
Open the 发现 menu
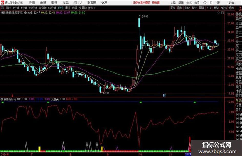(65, 3)
